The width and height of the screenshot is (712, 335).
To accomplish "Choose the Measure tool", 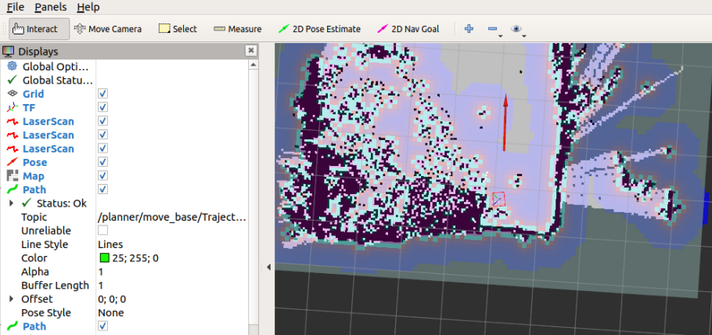I will click(238, 29).
